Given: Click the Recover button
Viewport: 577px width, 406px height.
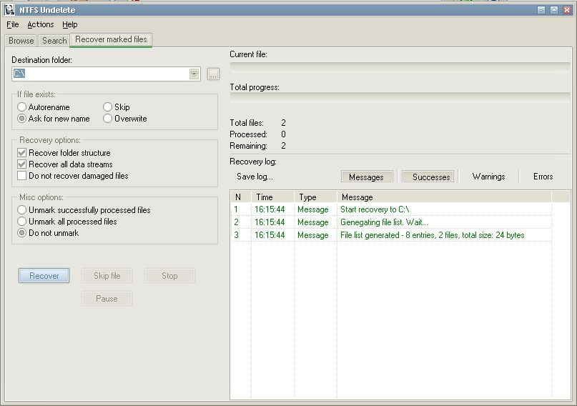Looking at the screenshot, I should click(44, 276).
